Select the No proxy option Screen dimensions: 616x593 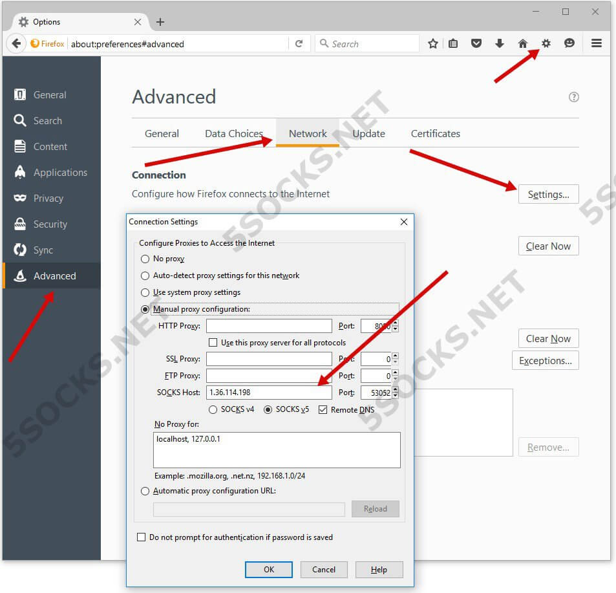pyautogui.click(x=145, y=259)
